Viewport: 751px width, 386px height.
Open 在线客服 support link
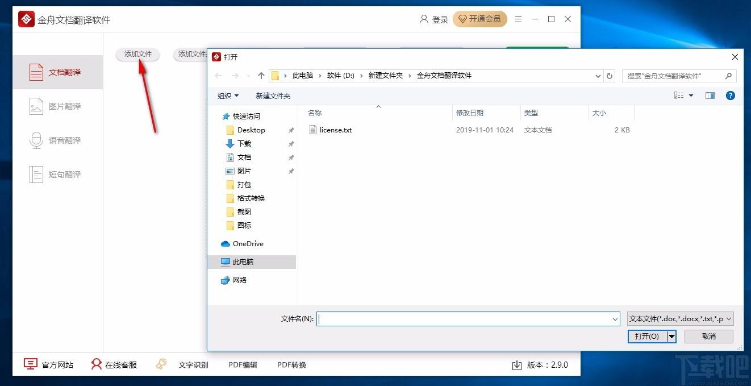click(114, 365)
